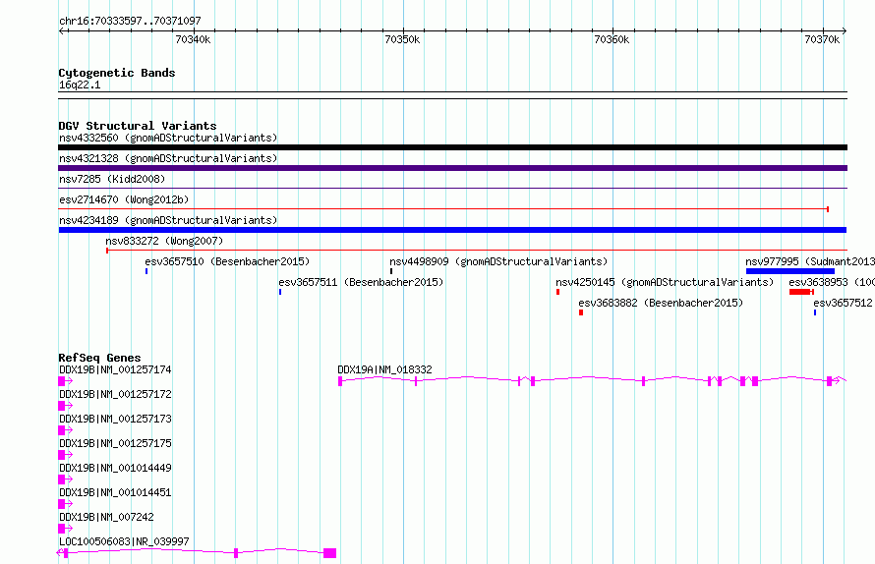
Task: Click the DDX19B|NM_001257175 label
Action: tap(115, 443)
